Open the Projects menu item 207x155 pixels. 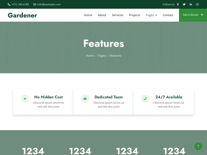[135, 15]
